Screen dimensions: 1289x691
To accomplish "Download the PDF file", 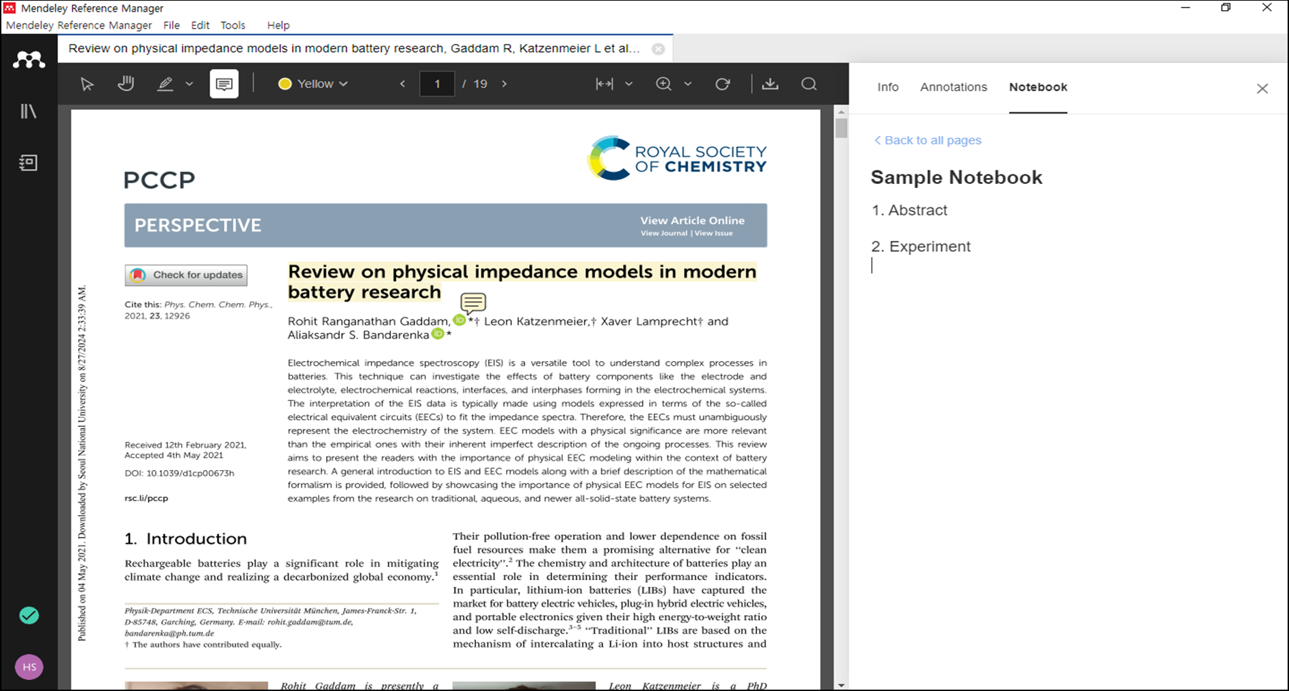I will point(770,83).
